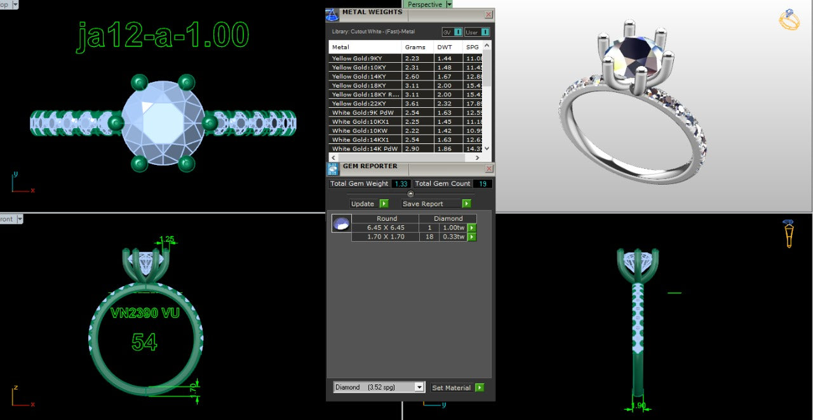Select the Yellow Gold:9KY row
The height and width of the screenshot is (420, 813).
[x=406, y=58]
